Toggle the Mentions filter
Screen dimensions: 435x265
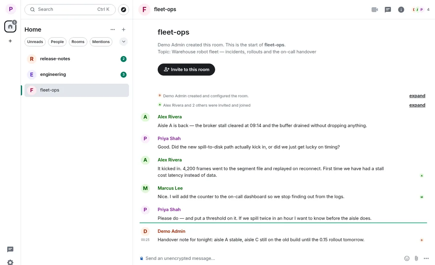[101, 42]
